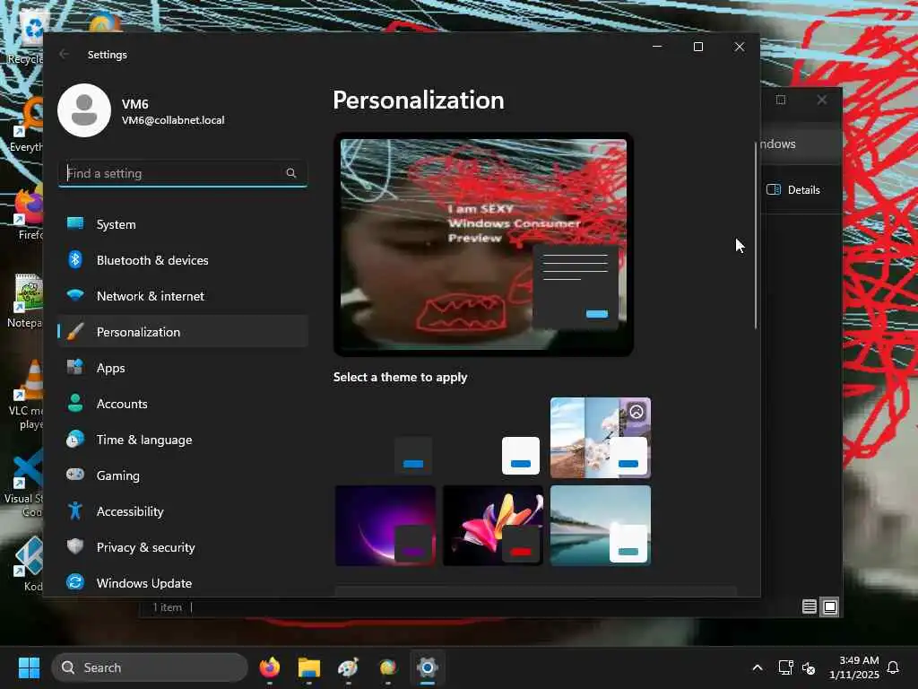Switch File Explorer to large thumbnails view
Image resolution: width=918 pixels, height=689 pixels.
[x=829, y=607]
